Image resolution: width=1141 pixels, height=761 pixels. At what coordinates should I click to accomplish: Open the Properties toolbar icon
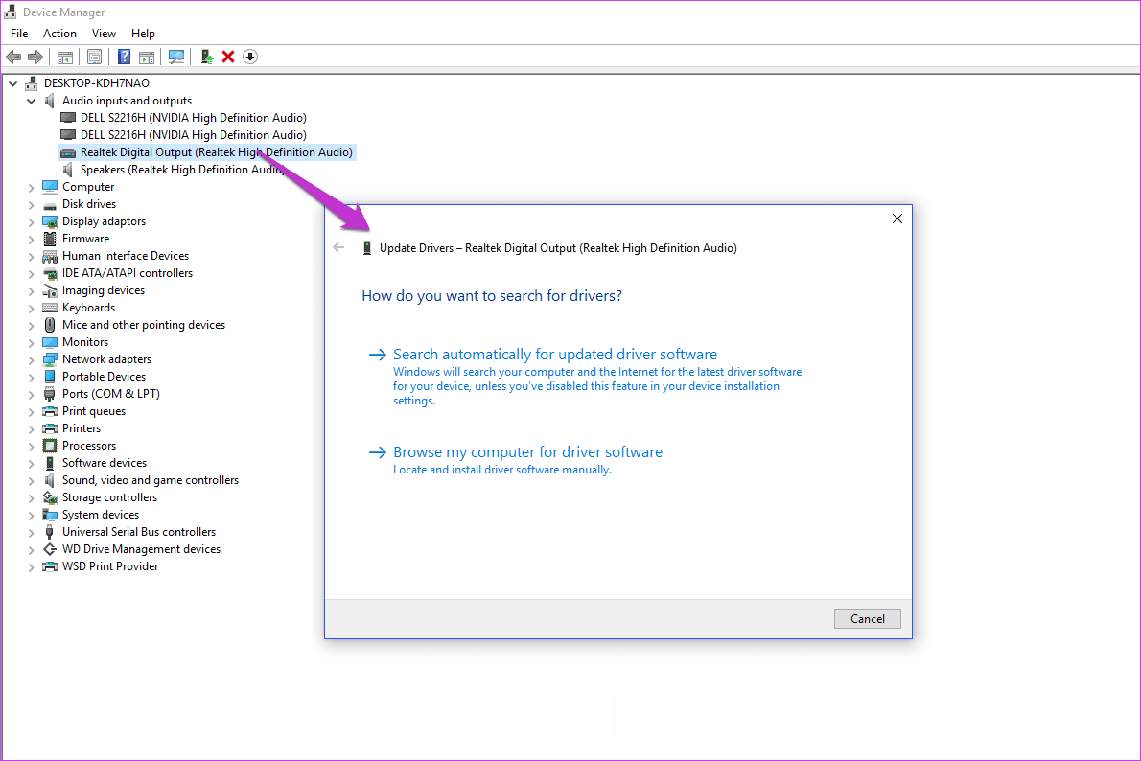[x=94, y=57]
